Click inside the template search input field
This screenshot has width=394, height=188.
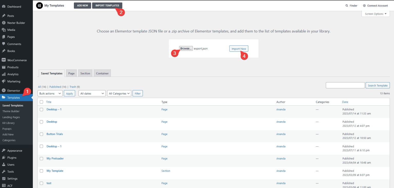tap(345, 85)
